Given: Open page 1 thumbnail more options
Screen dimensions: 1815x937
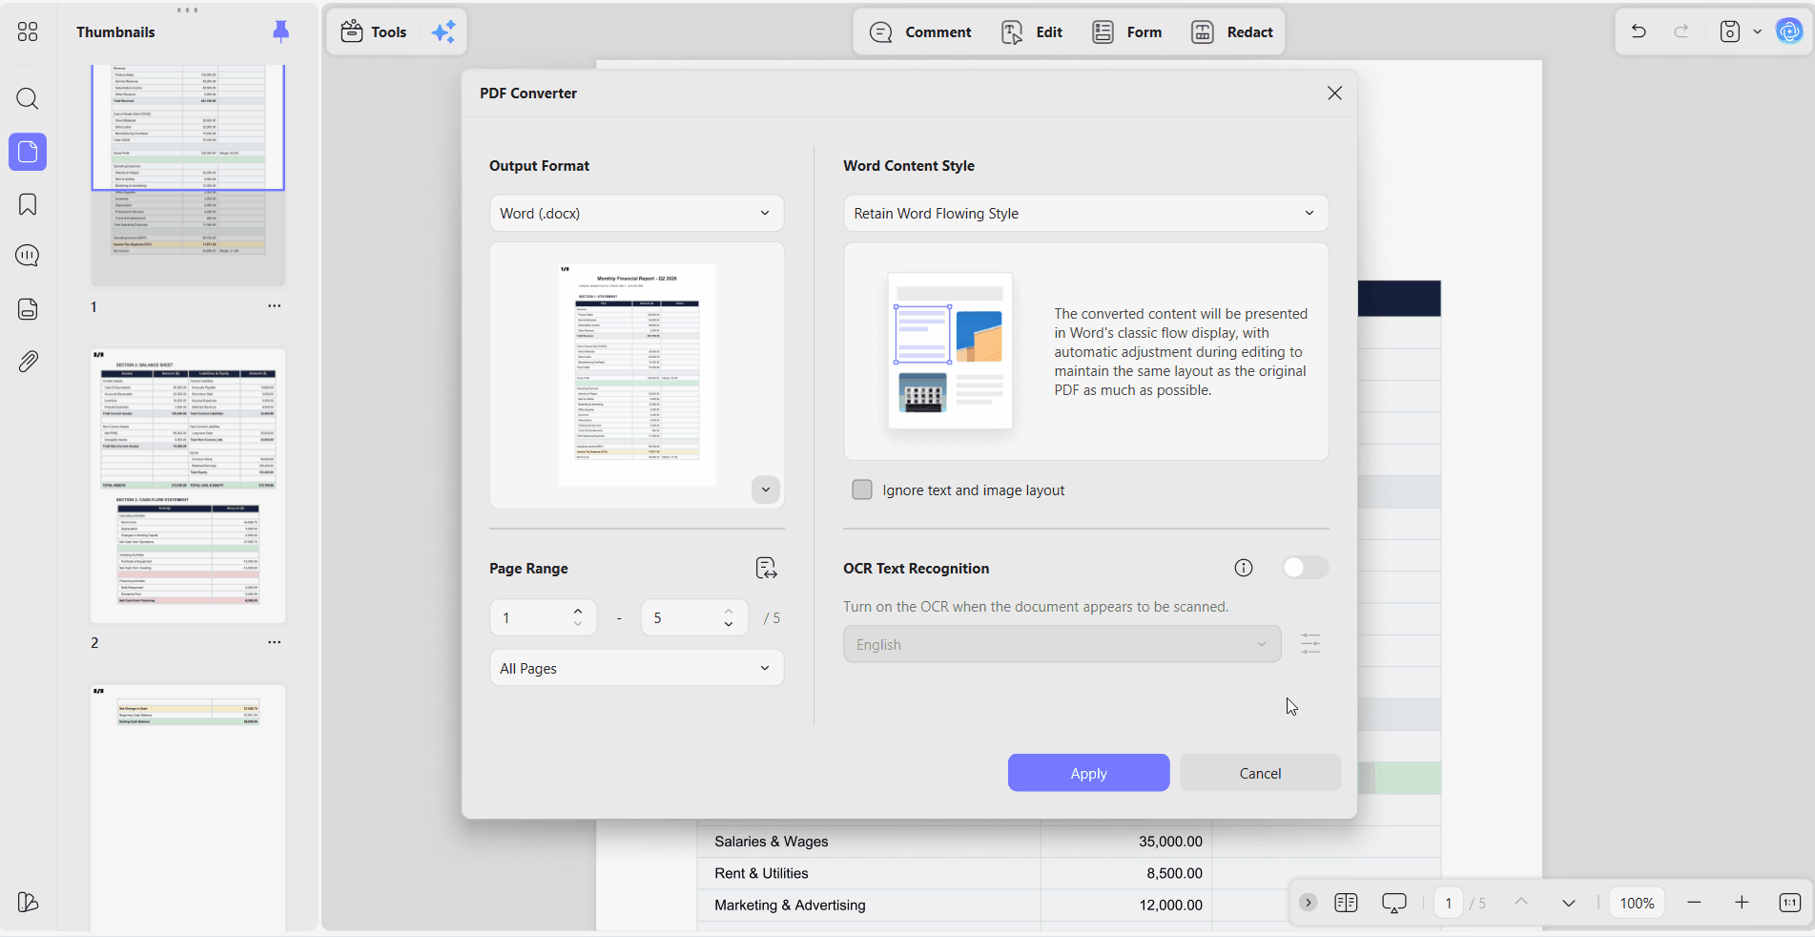Looking at the screenshot, I should (275, 306).
